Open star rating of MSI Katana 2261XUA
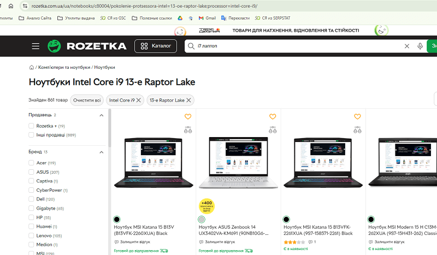 tap(294, 242)
